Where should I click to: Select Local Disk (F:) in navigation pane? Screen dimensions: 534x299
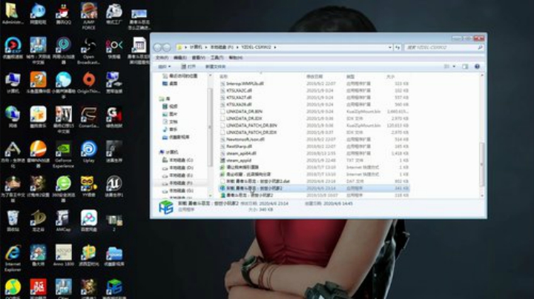179,183
